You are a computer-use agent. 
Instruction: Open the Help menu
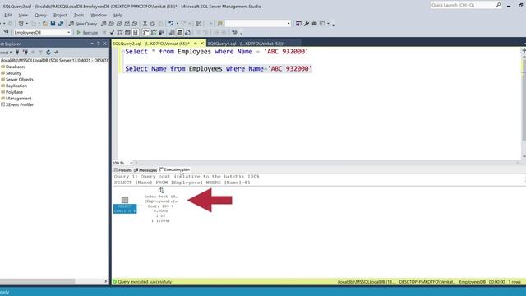tap(118, 15)
